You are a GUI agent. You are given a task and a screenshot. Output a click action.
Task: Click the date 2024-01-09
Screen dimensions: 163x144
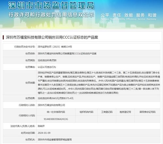[x=44, y=133]
